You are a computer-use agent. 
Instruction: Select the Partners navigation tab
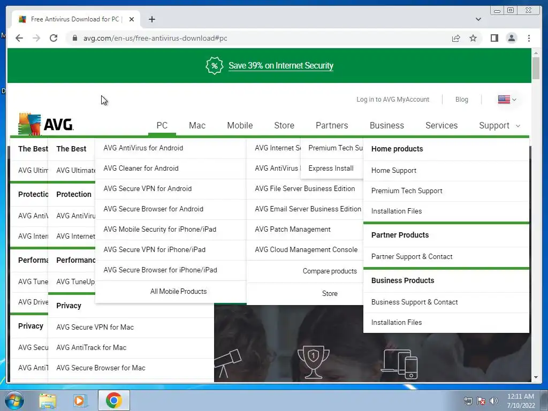332,125
